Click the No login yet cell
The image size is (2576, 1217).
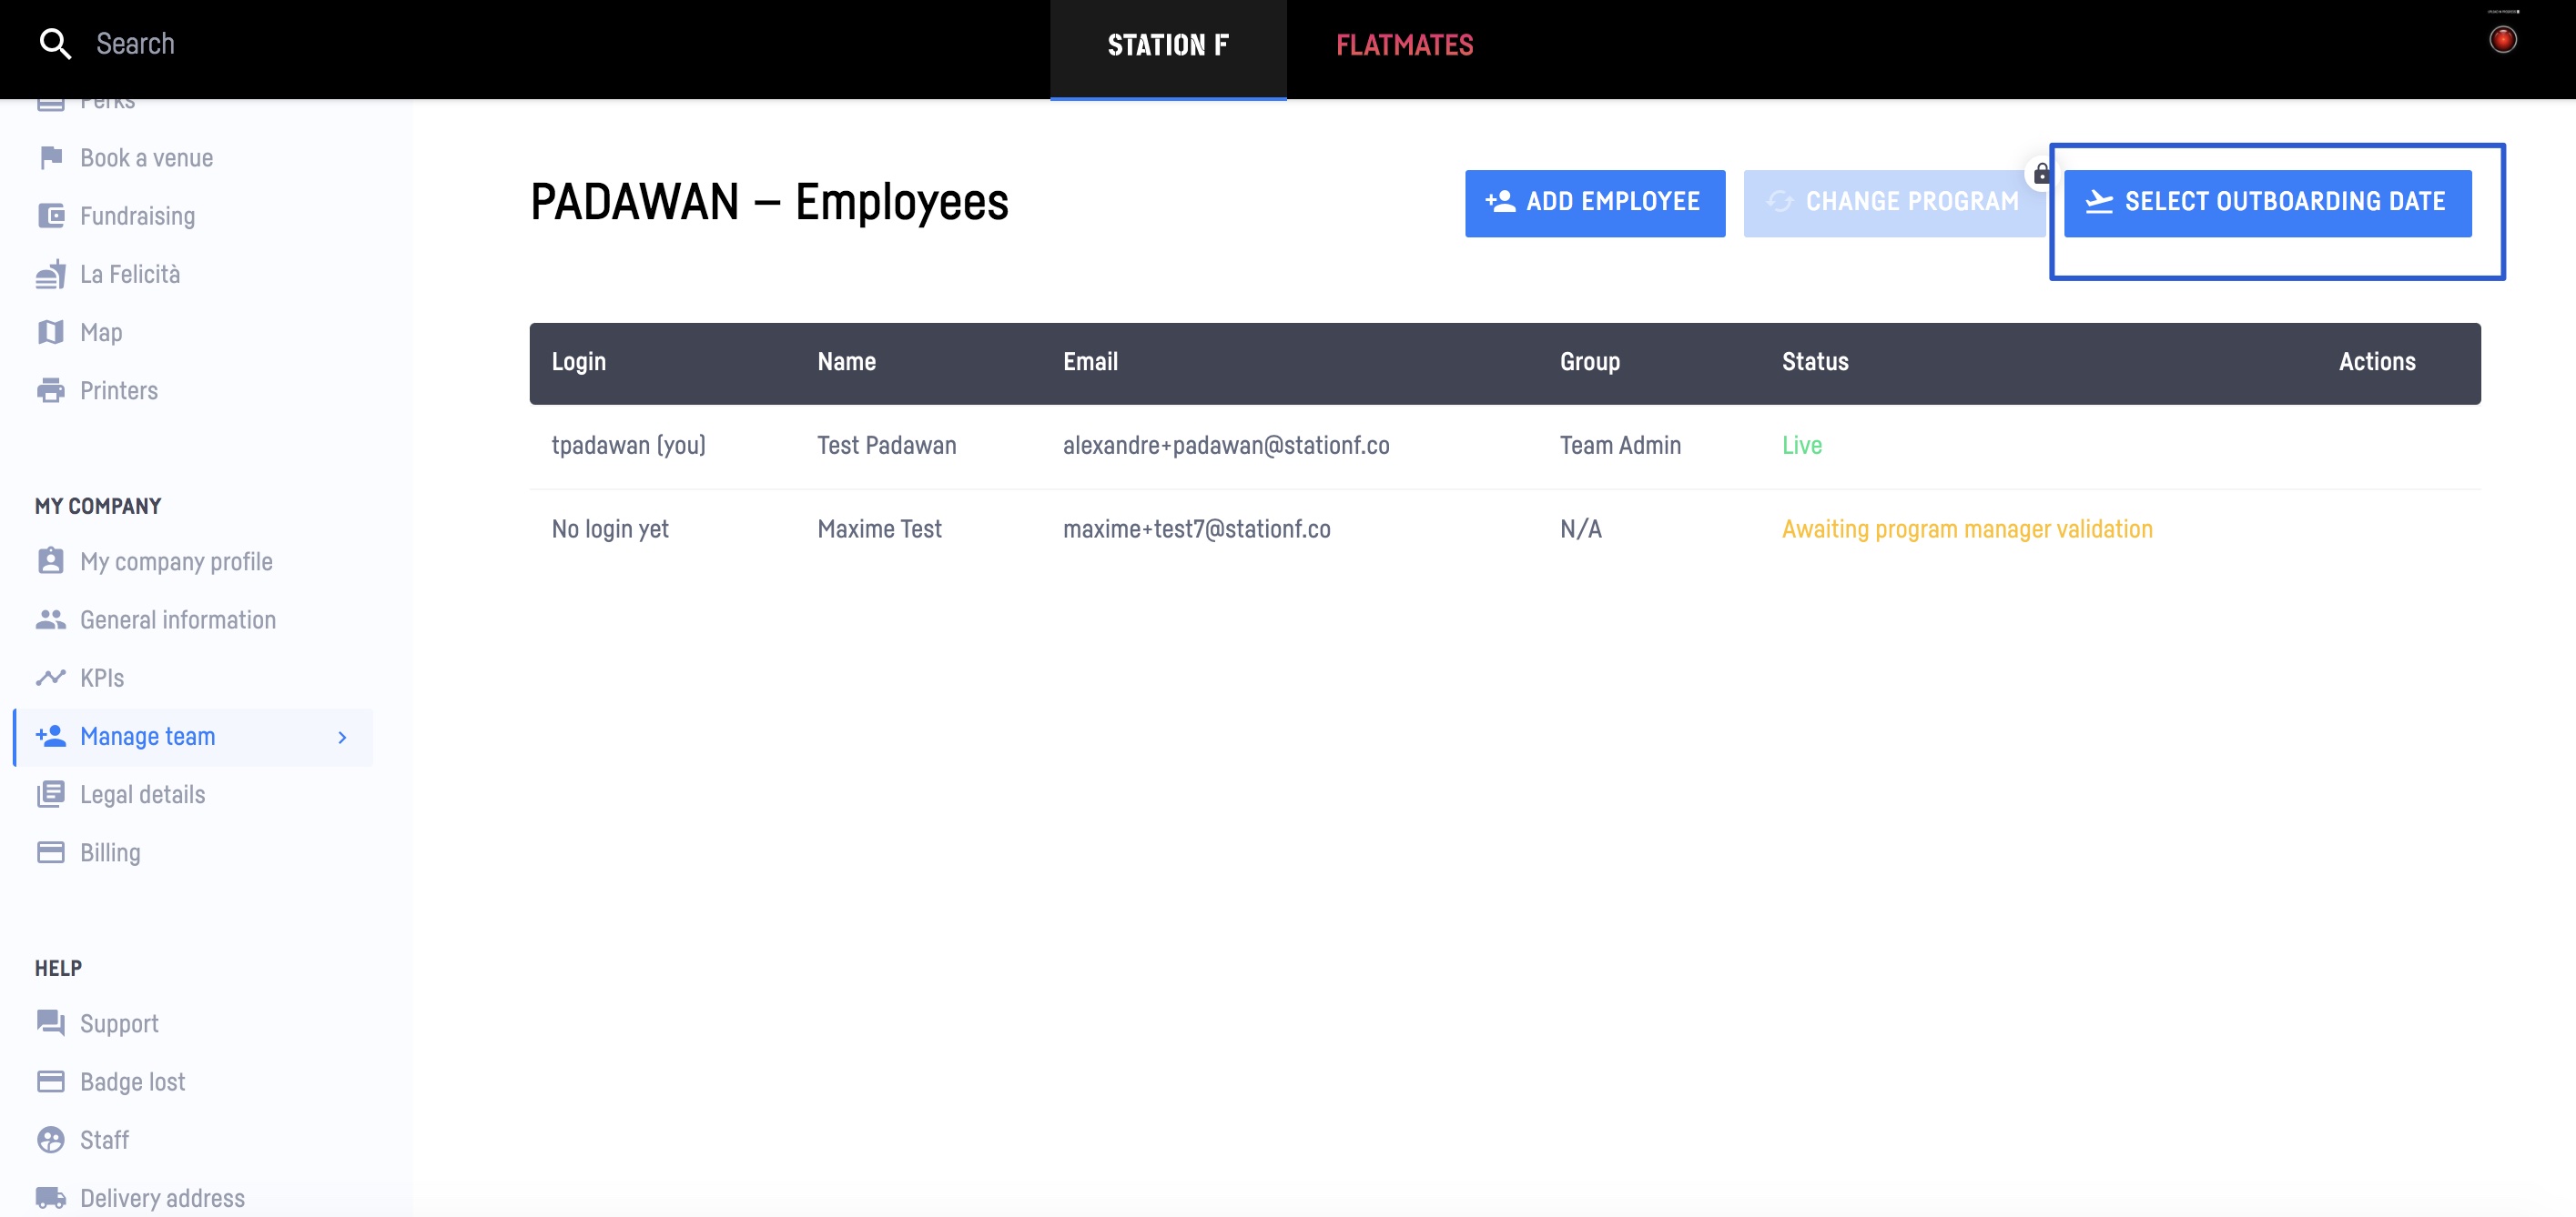[610, 529]
